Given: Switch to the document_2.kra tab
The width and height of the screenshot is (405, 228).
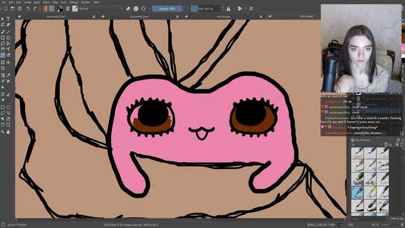Looking at the screenshot, I should point(56,16).
